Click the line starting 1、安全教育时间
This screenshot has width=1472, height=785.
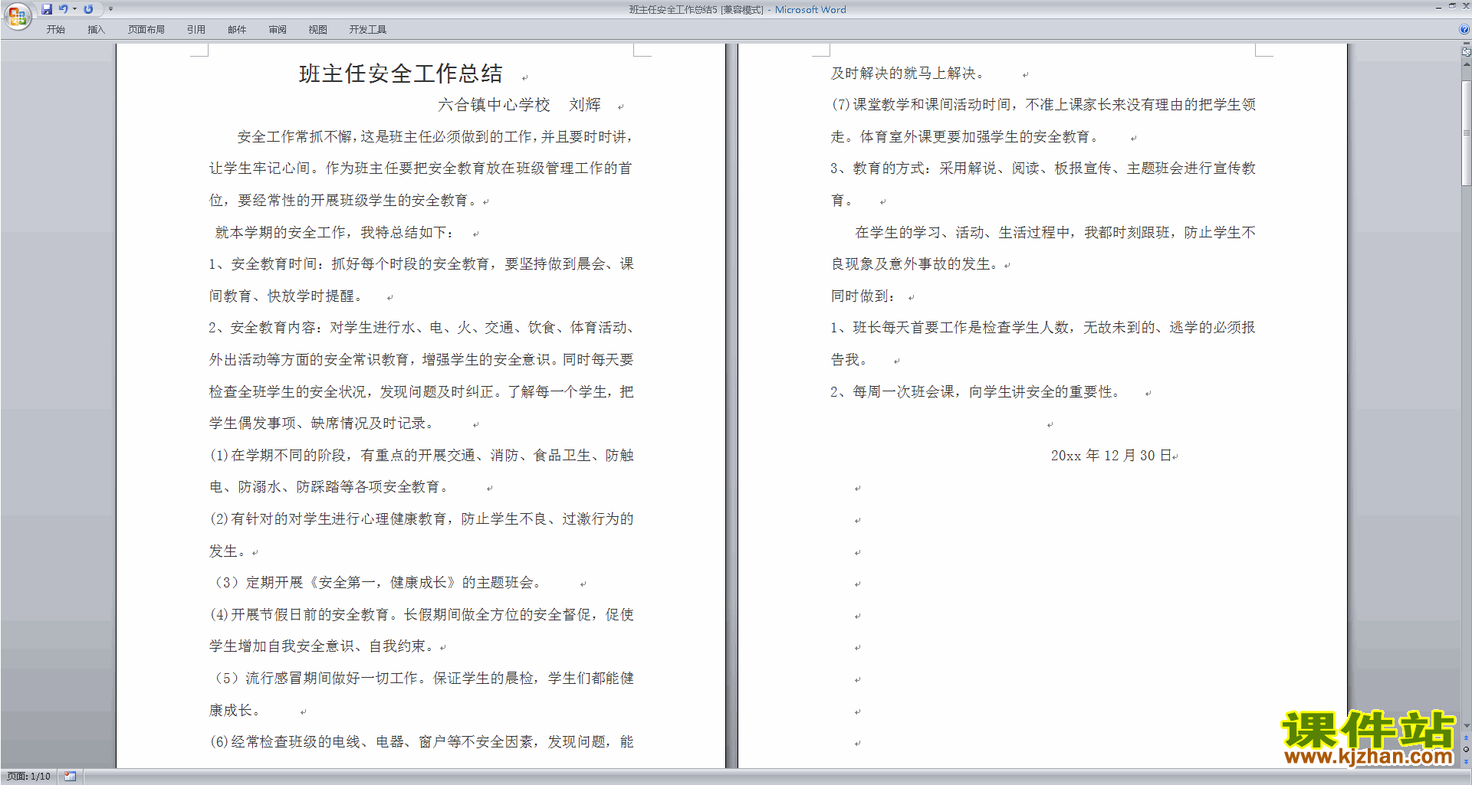[422, 264]
